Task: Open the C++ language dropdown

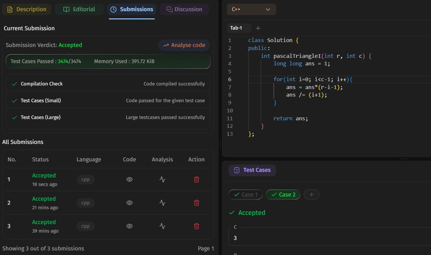Action: [x=251, y=9]
